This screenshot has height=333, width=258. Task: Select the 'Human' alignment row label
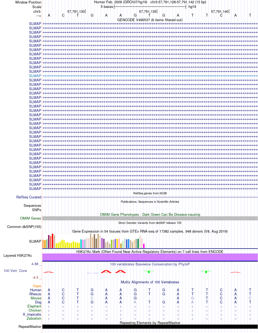click(36, 290)
